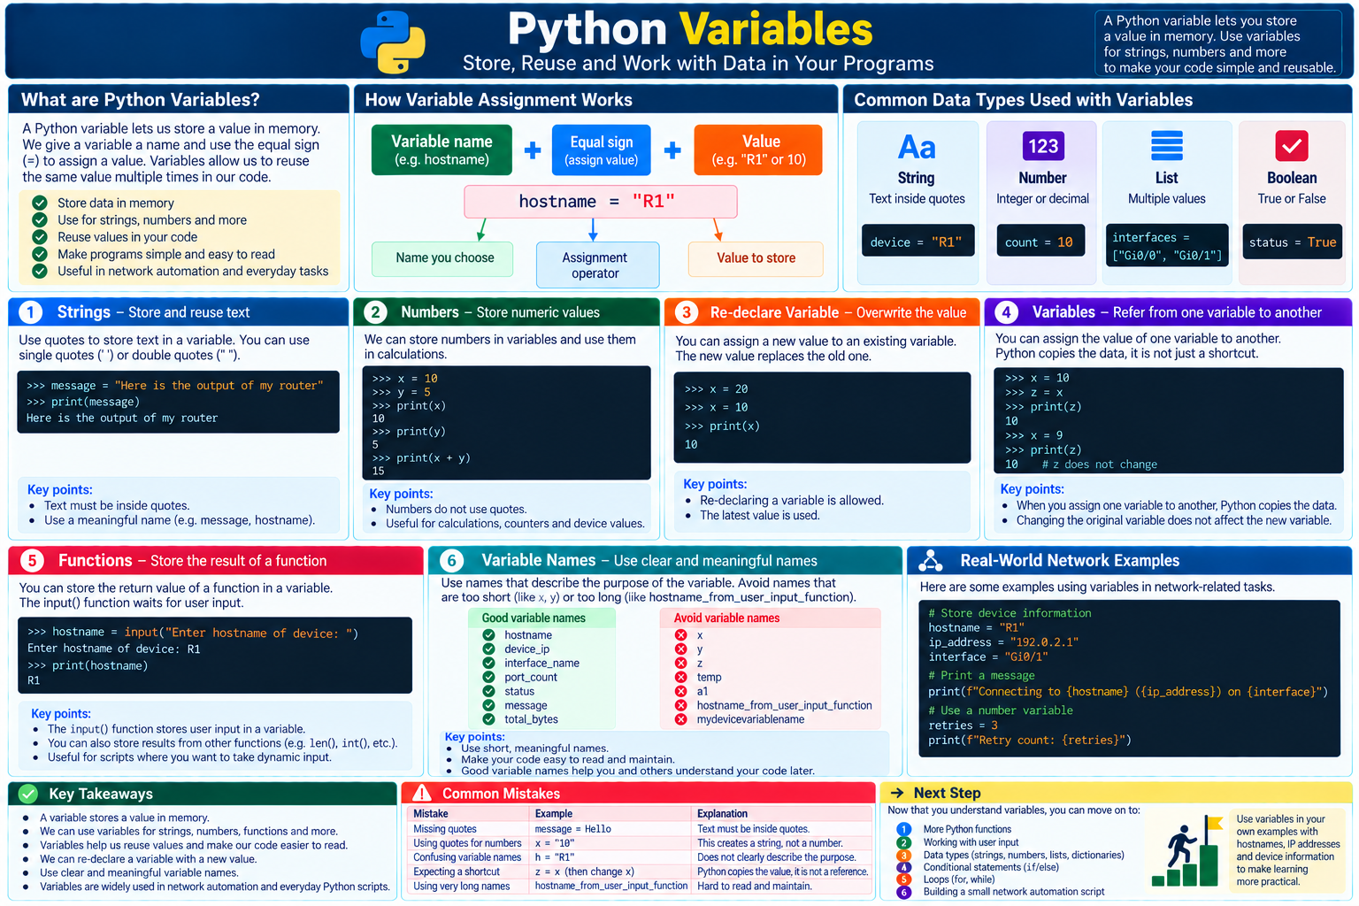The width and height of the screenshot is (1359, 906).
Task: Click the List stacked-lines icon
Action: (1166, 146)
